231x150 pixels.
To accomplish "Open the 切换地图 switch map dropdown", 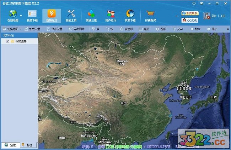I will pyautogui.click(x=12, y=29).
